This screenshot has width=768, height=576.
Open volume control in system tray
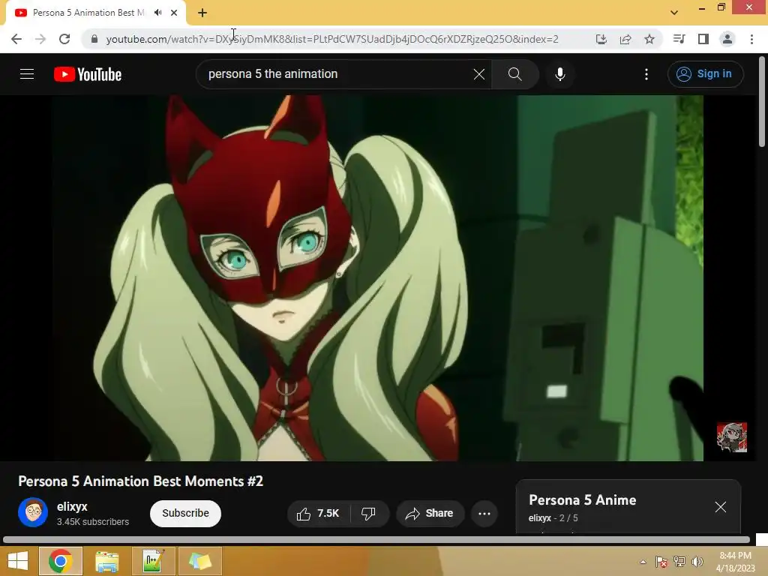pos(697,562)
